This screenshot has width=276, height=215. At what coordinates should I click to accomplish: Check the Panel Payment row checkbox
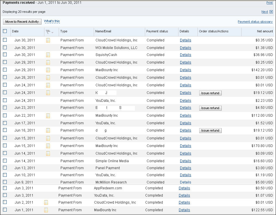coord(5,168)
